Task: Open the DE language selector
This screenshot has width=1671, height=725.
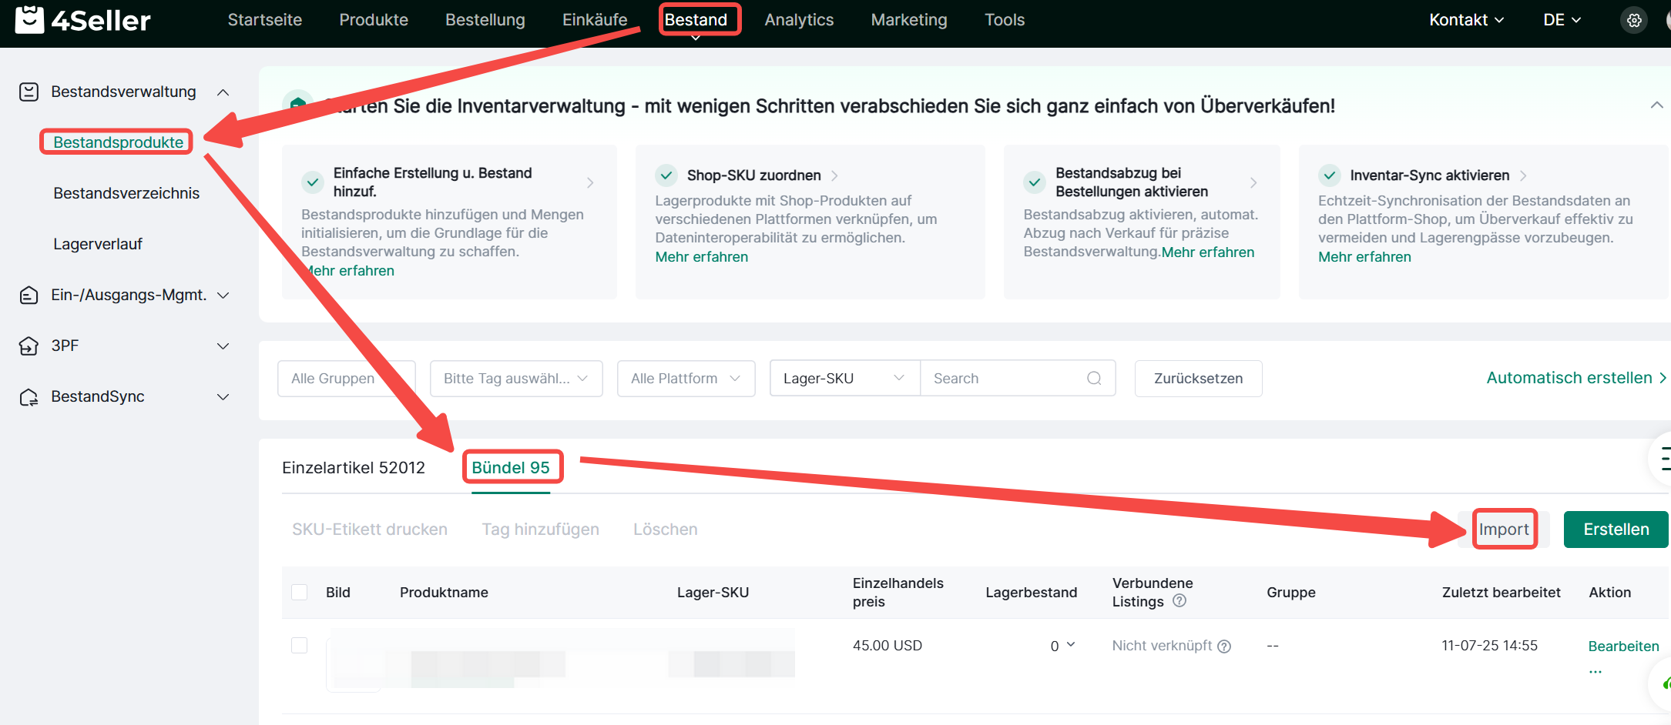Action: [1562, 20]
